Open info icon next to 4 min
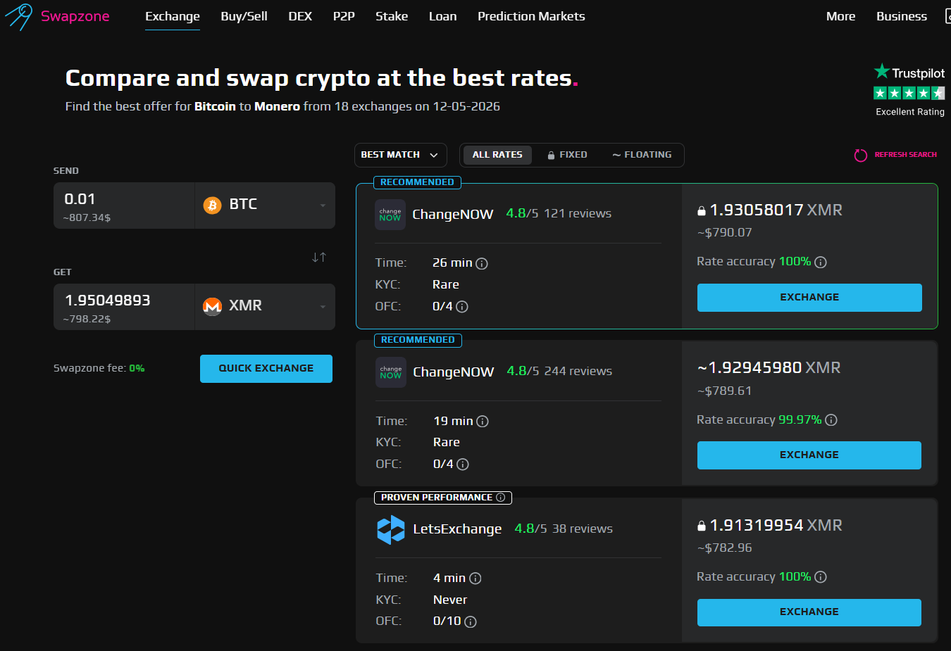 (x=475, y=579)
